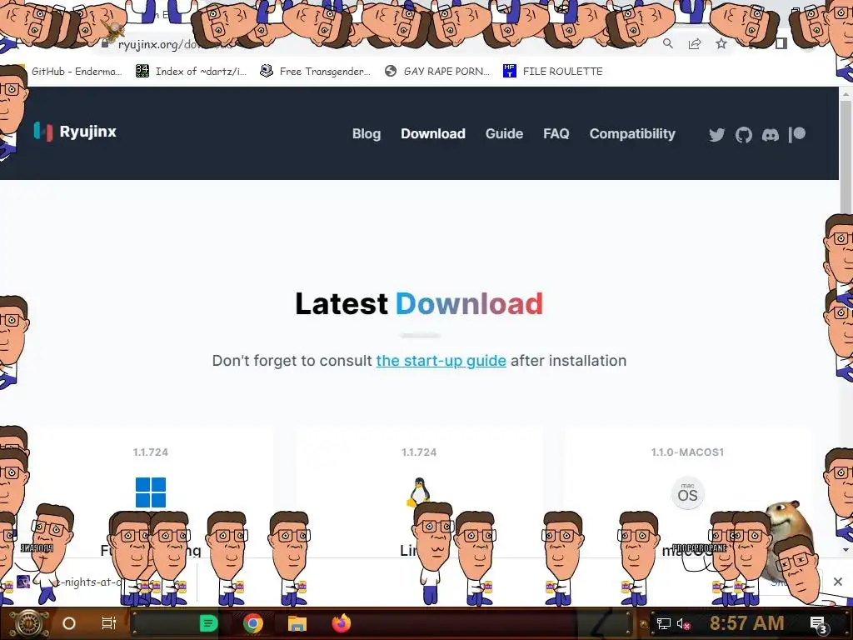Open the Ryujinx GitHub icon in header
The height and width of the screenshot is (640, 853).
point(743,134)
